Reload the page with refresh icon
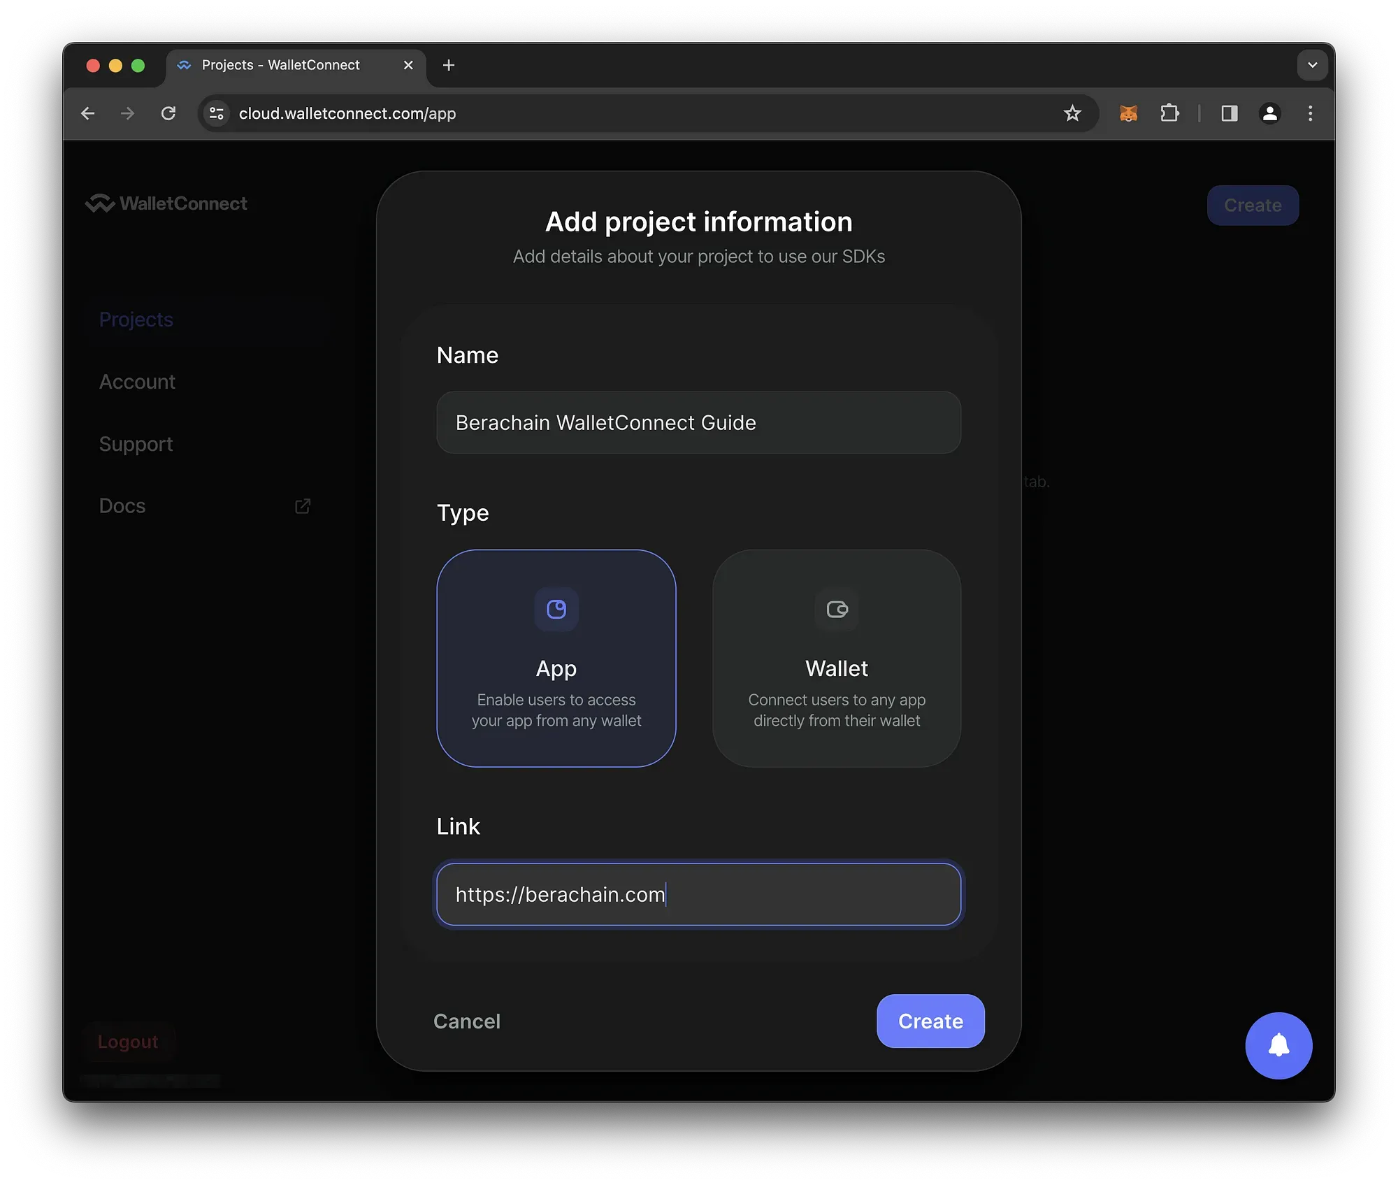This screenshot has height=1185, width=1398. tap(168, 113)
